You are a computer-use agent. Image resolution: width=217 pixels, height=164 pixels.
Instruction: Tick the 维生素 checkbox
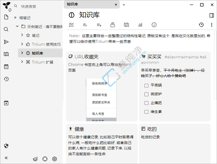pos(147,112)
